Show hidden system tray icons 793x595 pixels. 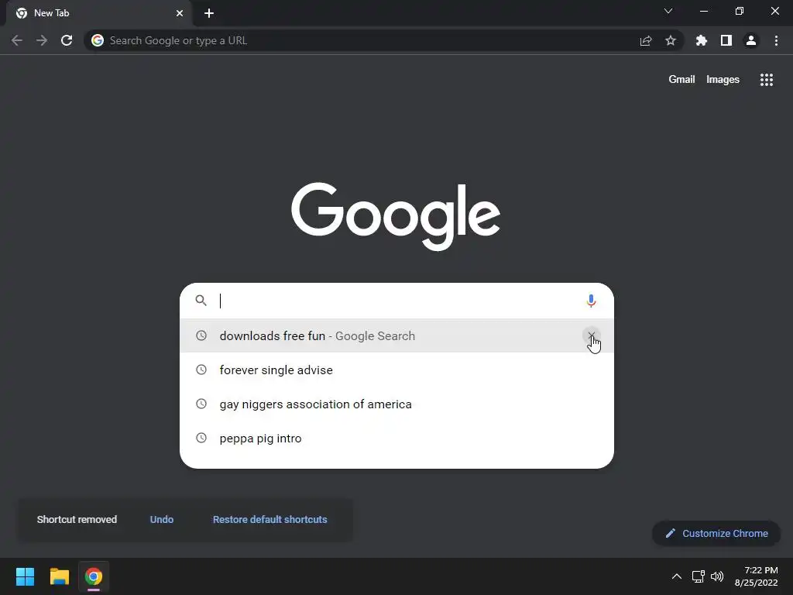click(x=676, y=576)
